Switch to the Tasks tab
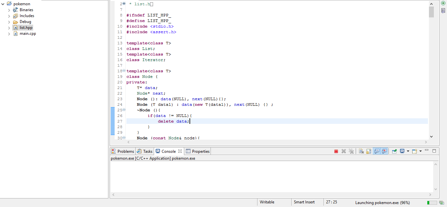Screen dimensions: 447x207 point(145,151)
